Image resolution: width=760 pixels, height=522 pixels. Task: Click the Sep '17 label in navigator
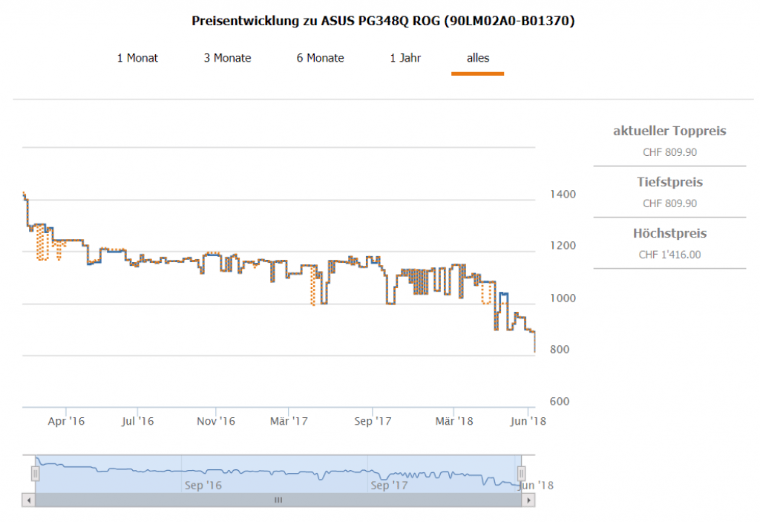pyautogui.click(x=389, y=486)
